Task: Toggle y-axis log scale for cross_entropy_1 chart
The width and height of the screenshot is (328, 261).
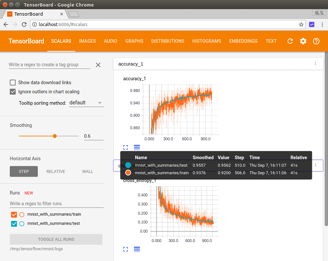Action: 137,249
